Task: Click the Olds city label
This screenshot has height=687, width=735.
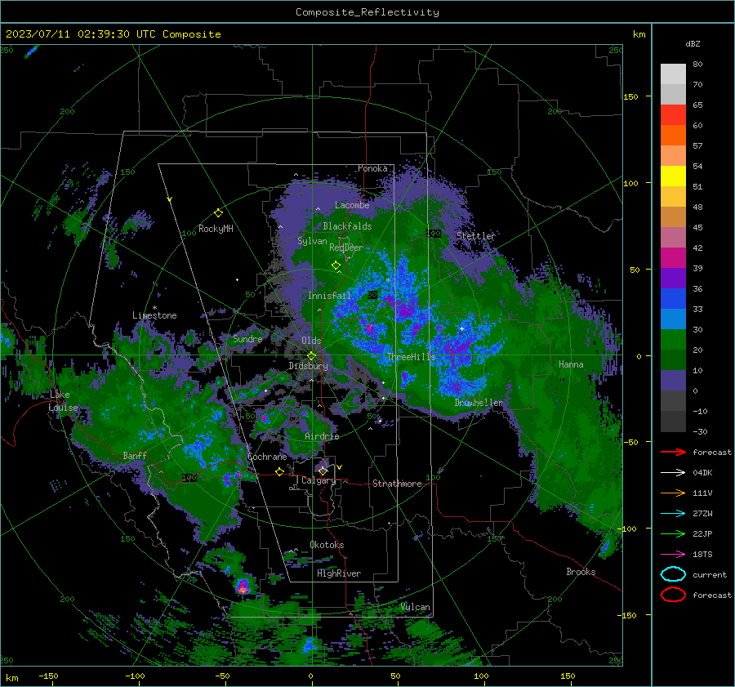Action: coord(311,341)
